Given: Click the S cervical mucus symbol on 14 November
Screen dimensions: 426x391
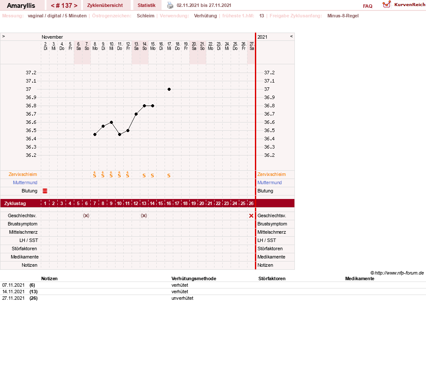Looking at the screenshot, I should pyautogui.click(x=144, y=176).
